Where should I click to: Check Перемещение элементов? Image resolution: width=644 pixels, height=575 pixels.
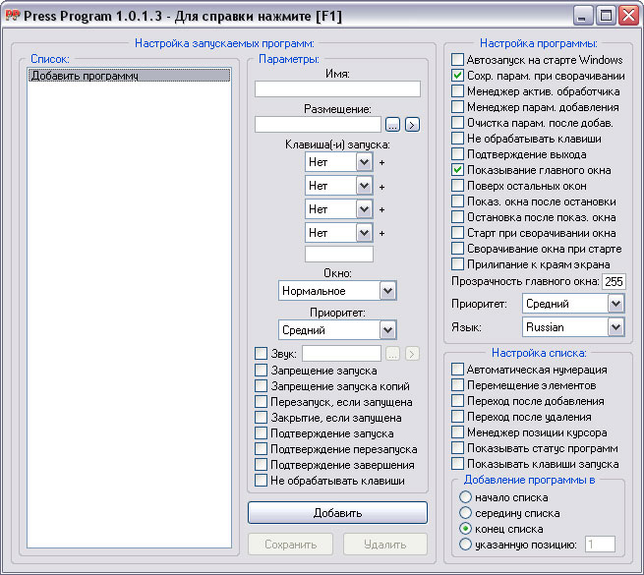coord(457,385)
